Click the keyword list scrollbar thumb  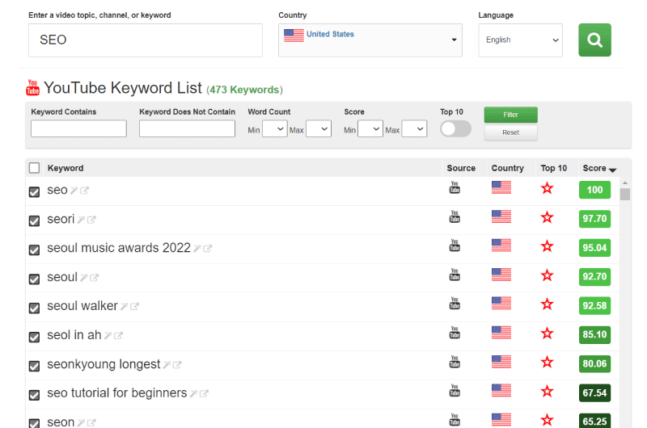625,194
